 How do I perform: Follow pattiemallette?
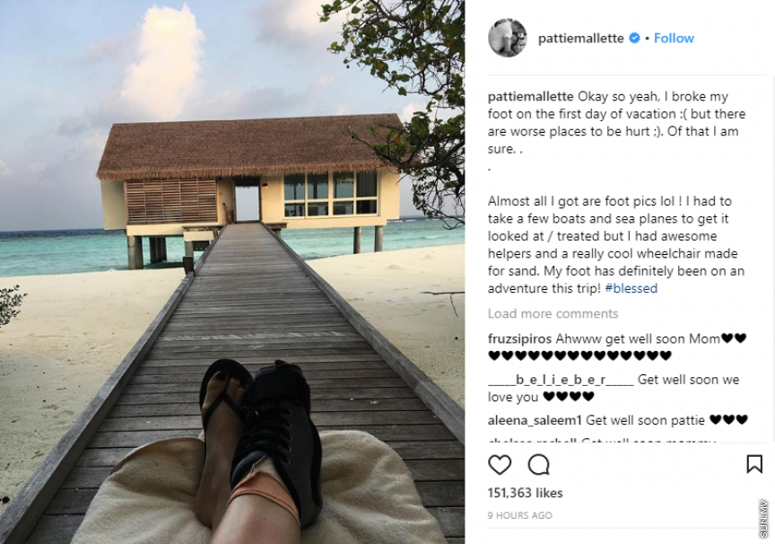[x=674, y=39]
